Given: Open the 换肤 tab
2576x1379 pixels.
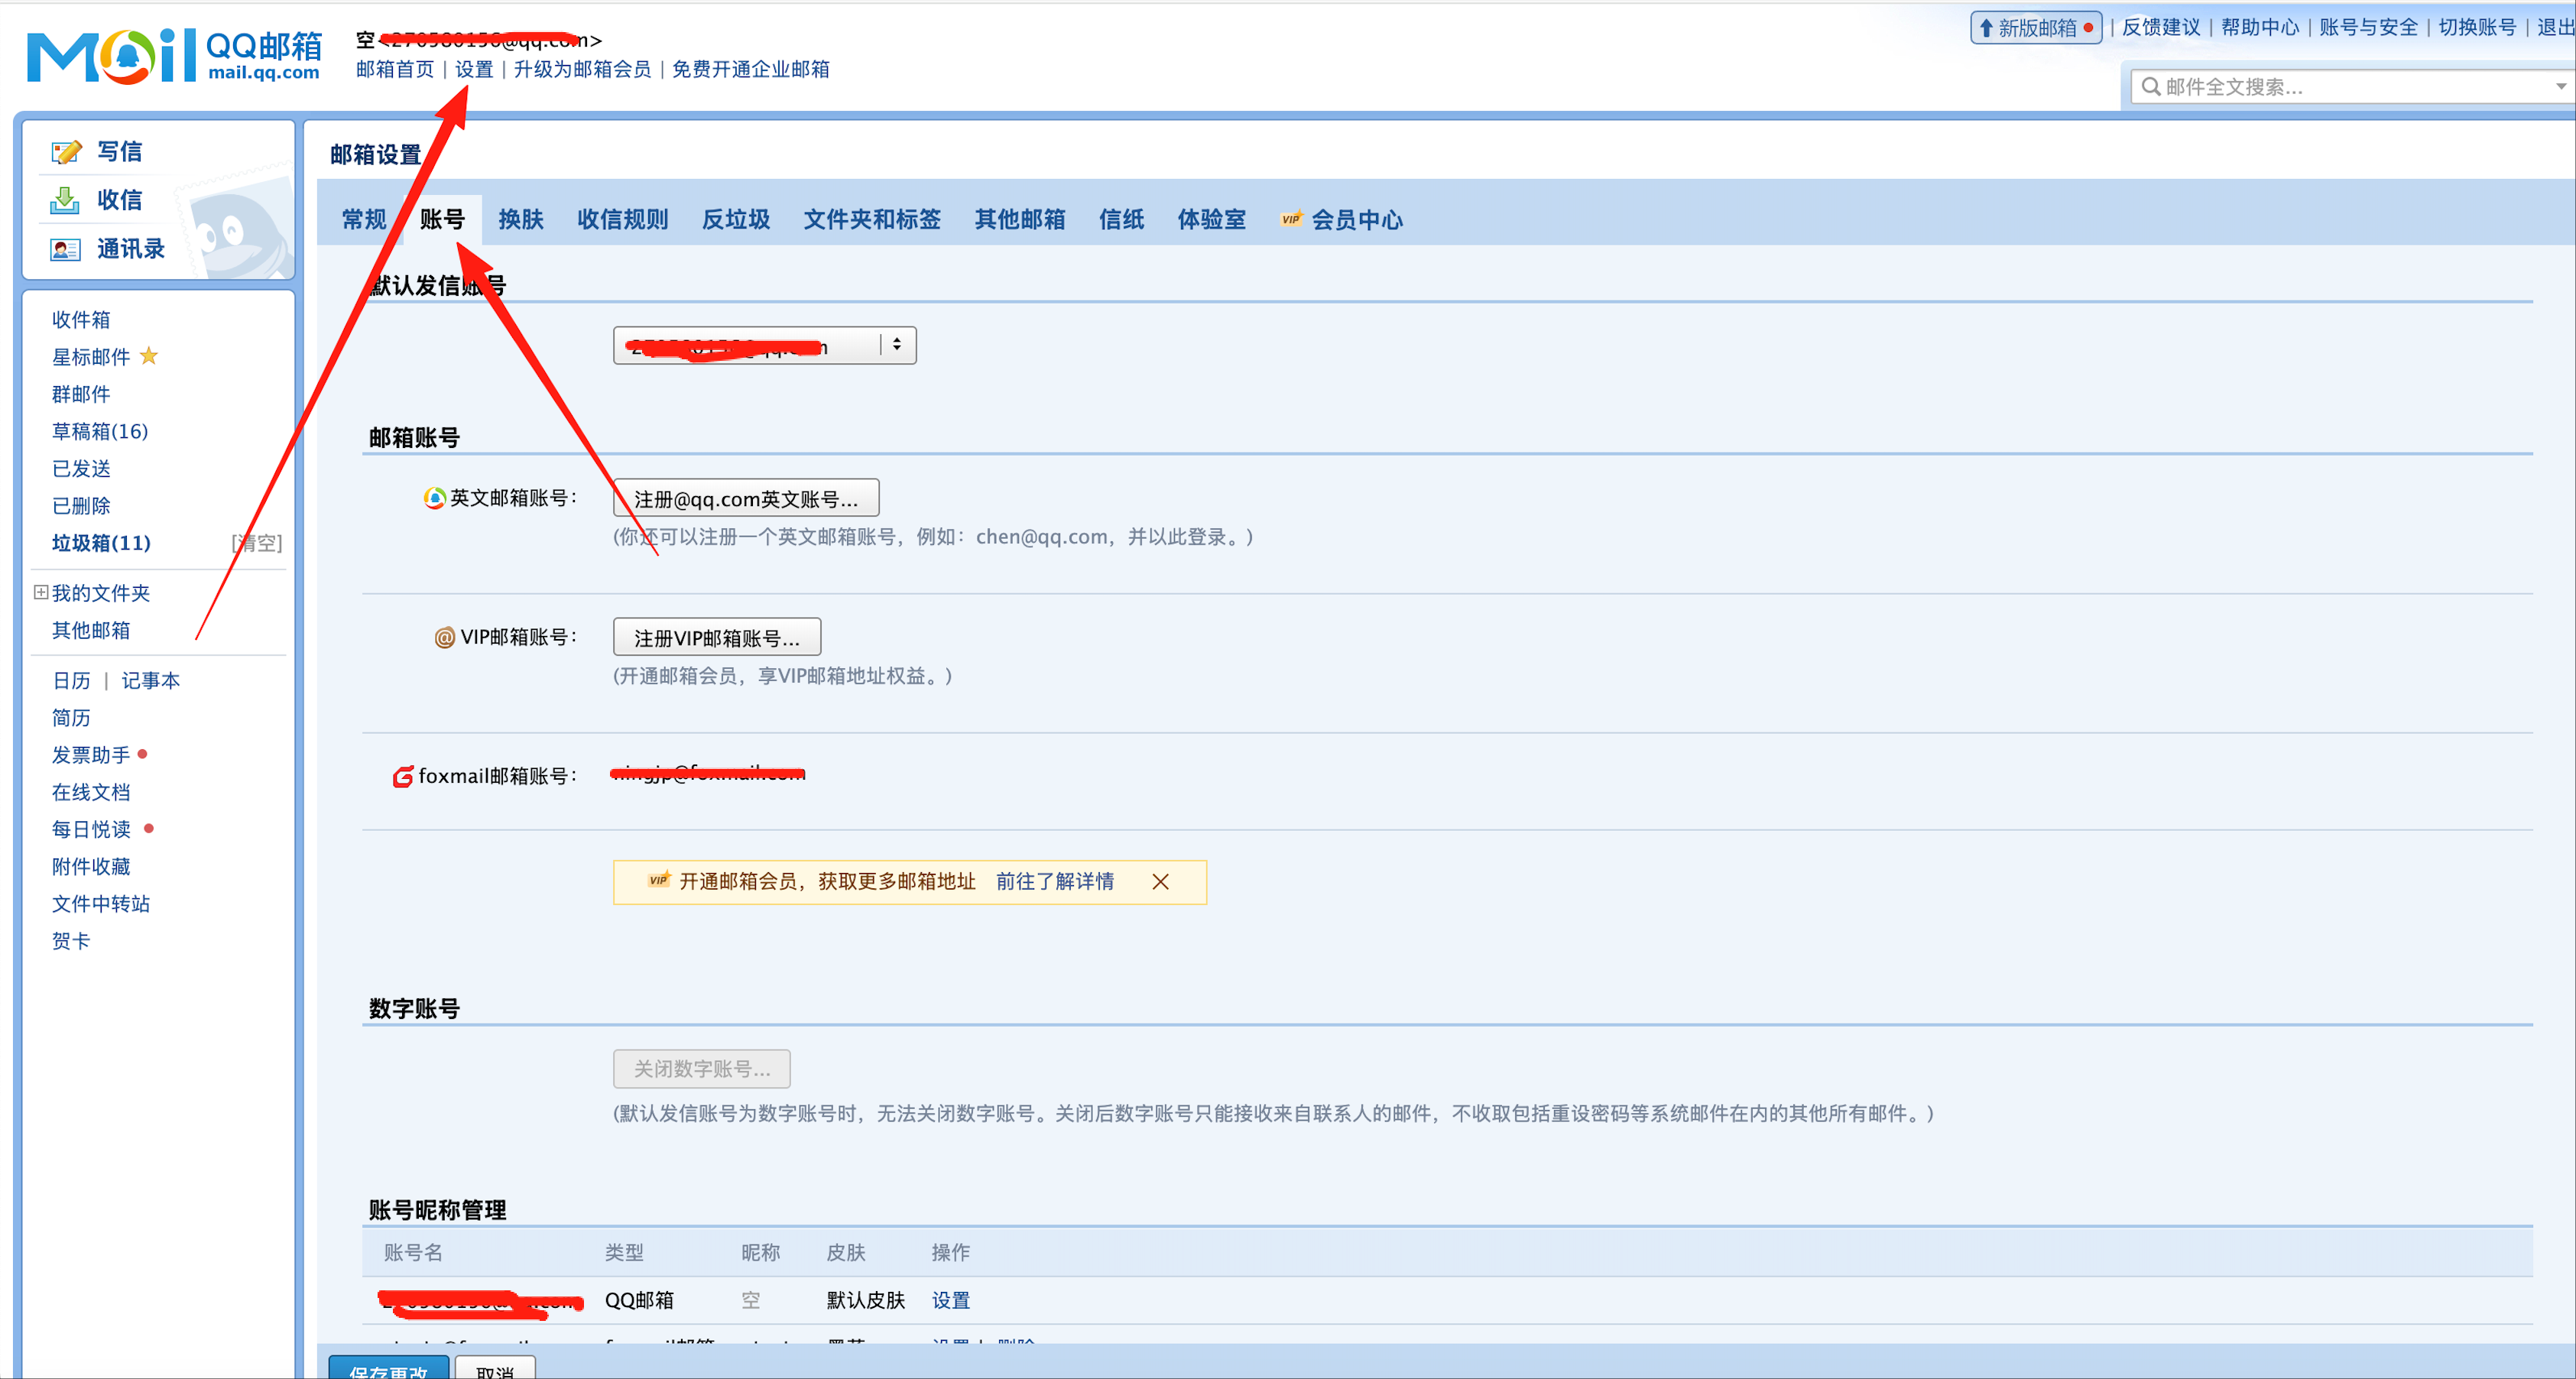Looking at the screenshot, I should point(521,219).
